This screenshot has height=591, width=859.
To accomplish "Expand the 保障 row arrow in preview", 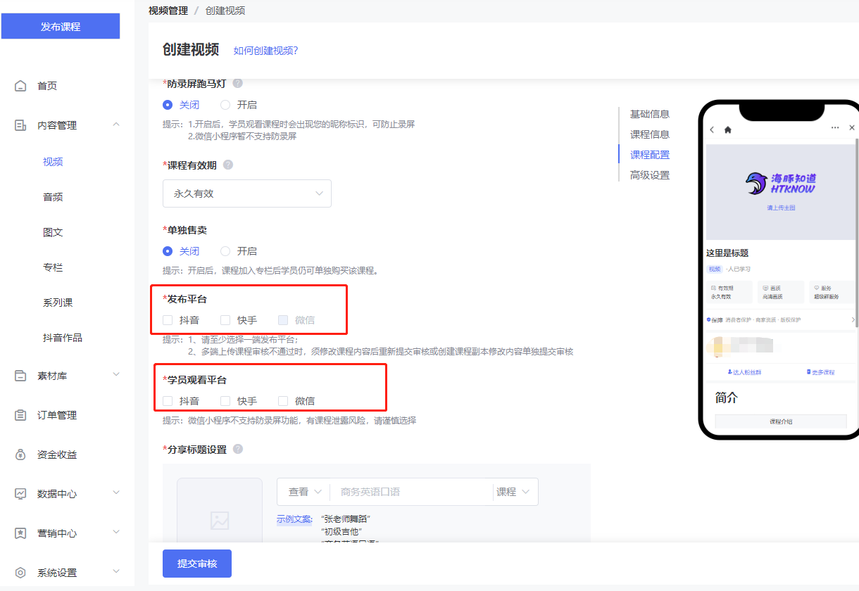I will pyautogui.click(x=853, y=320).
